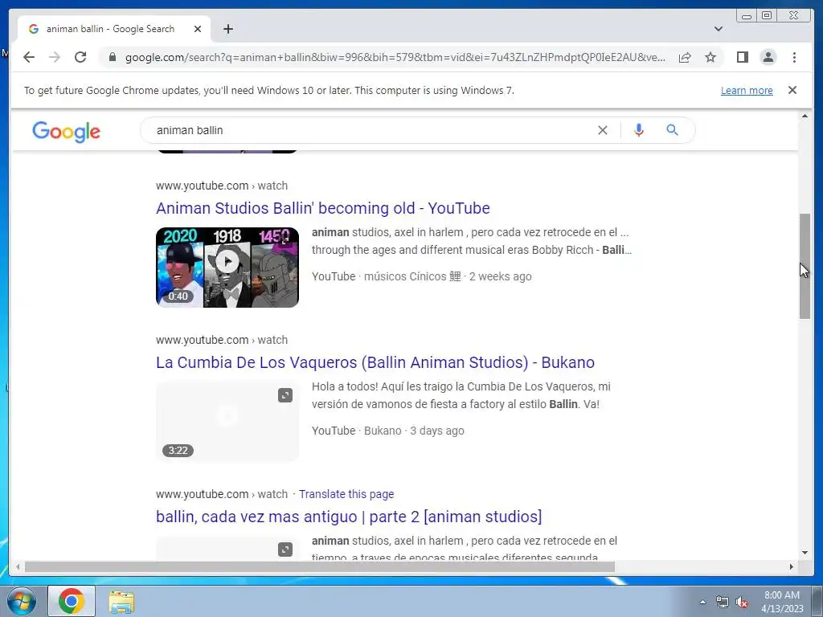
Task: Click the forward navigation arrow
Action: point(55,57)
